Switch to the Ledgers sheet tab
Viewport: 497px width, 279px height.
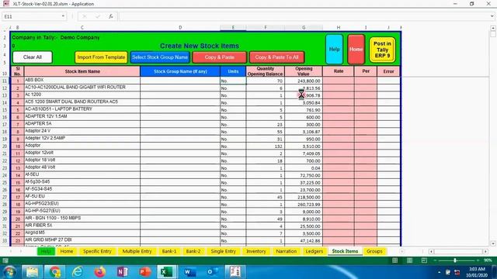(314, 251)
